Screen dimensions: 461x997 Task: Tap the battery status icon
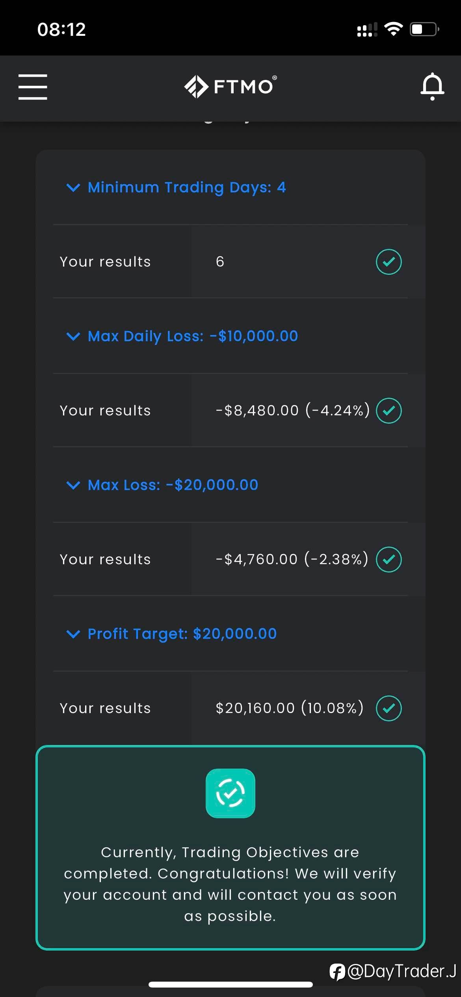424,29
